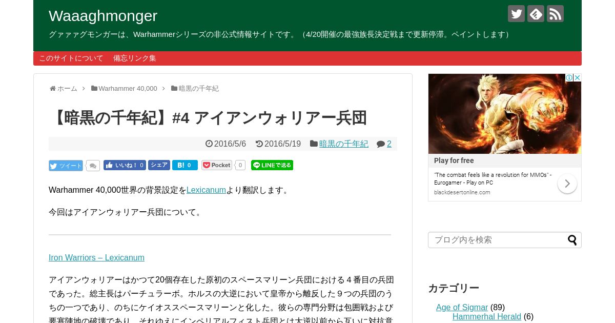Open the 備忘リンク集 menu item
The width and height of the screenshot is (615, 323).
tap(135, 58)
